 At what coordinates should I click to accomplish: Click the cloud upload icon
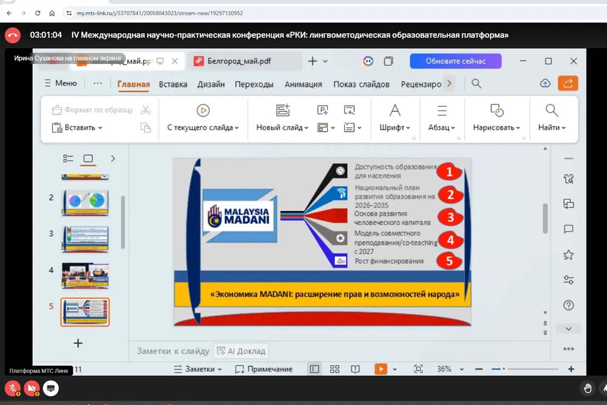pos(545,83)
